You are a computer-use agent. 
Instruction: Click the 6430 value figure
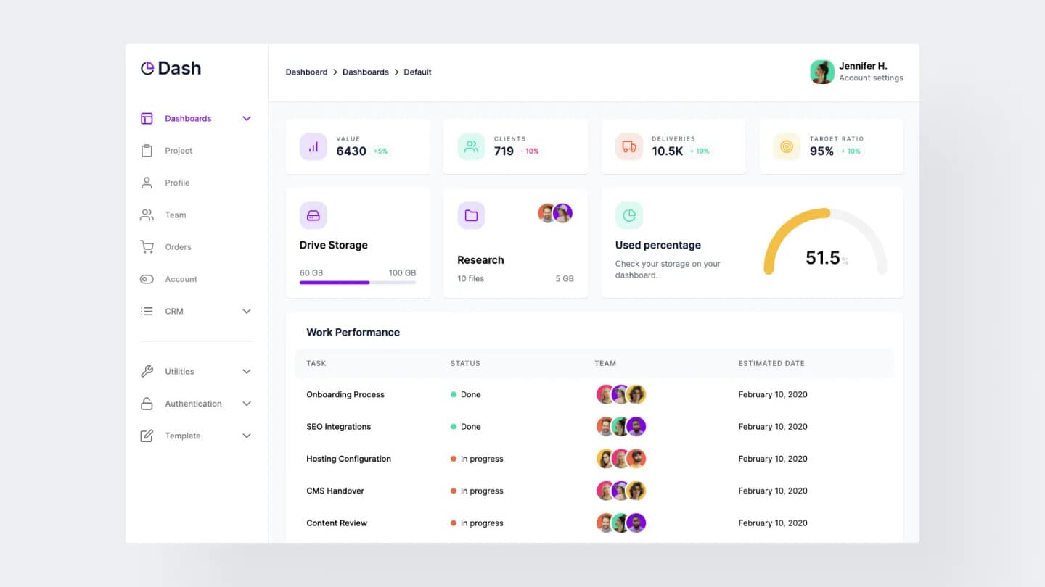[351, 151]
